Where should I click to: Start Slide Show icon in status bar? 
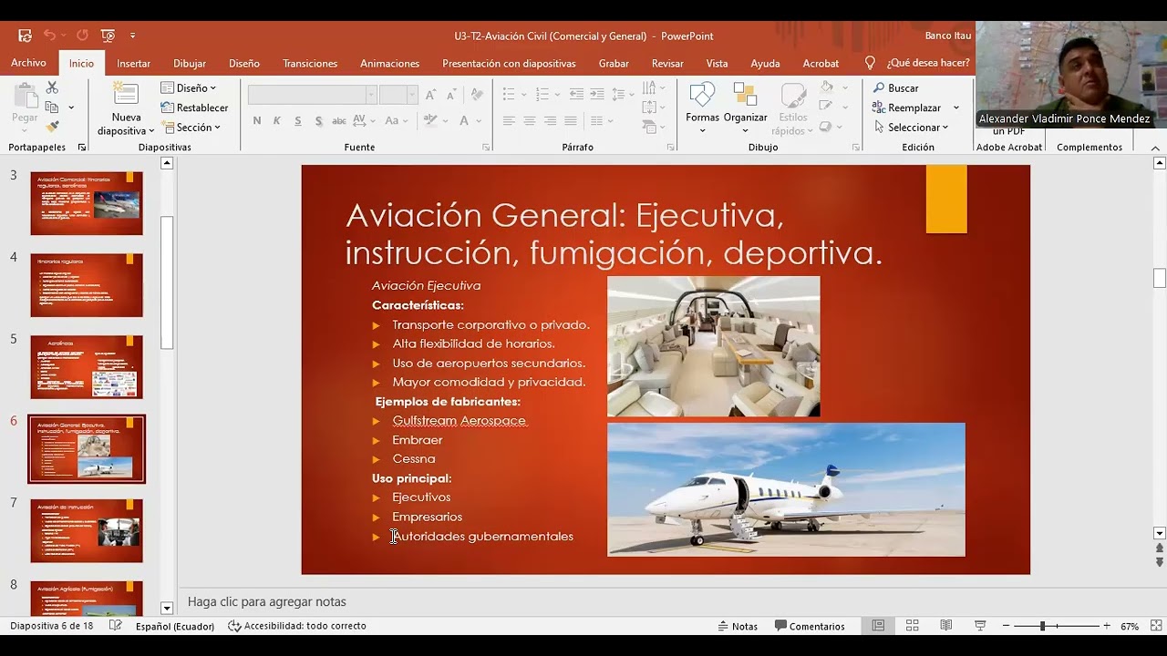(980, 626)
